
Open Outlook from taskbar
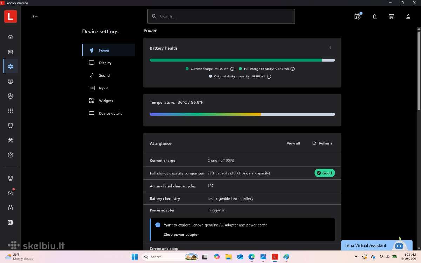[240, 257]
